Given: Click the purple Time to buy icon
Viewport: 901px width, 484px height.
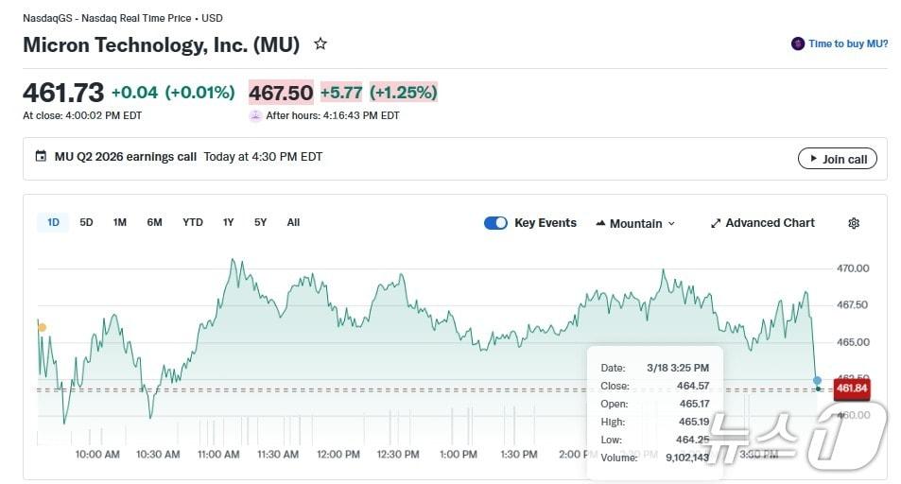Looking at the screenshot, I should (x=798, y=43).
